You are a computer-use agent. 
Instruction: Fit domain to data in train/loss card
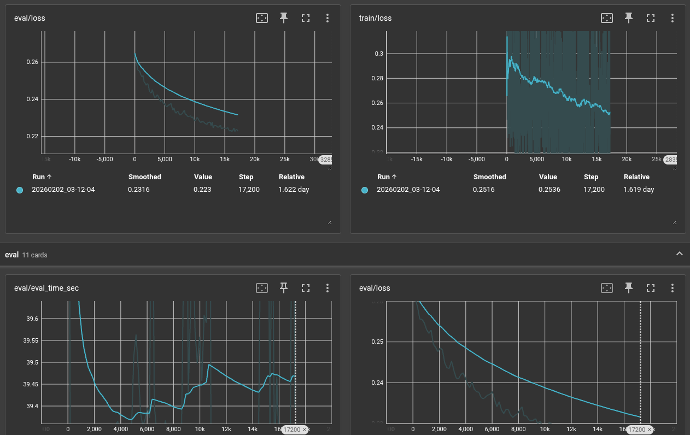[607, 18]
